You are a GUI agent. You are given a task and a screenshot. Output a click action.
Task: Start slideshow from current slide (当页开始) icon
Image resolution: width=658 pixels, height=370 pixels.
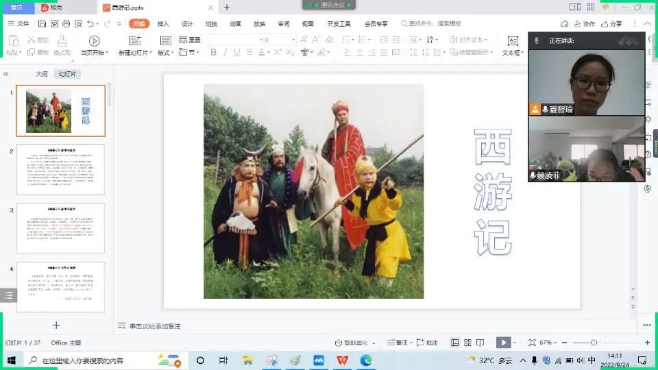coord(95,40)
